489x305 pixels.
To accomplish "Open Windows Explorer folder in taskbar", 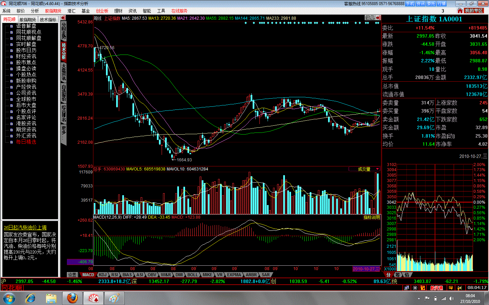I will [51, 298].
